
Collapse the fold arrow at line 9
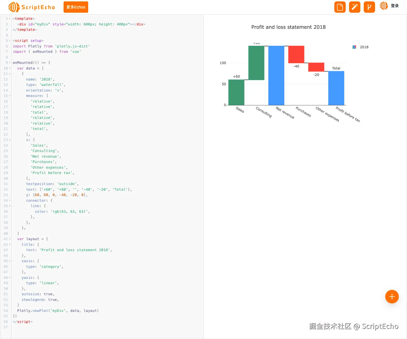(x=10, y=63)
